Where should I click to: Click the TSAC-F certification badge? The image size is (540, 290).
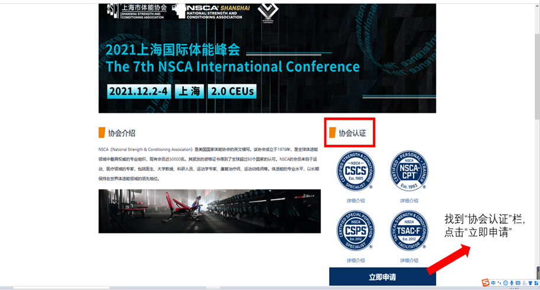click(409, 230)
